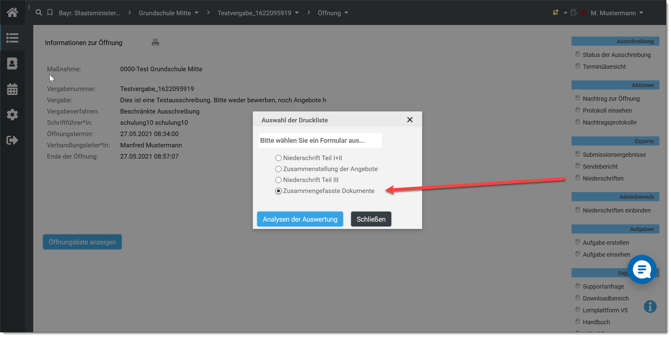The height and width of the screenshot is (337, 671).
Task: Open the chat bubble support widget
Action: click(x=642, y=269)
